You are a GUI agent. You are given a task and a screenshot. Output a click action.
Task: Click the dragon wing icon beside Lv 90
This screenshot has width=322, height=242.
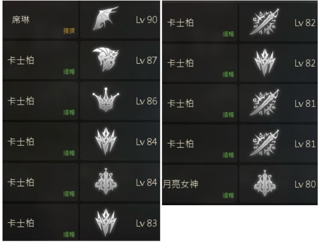tap(106, 19)
